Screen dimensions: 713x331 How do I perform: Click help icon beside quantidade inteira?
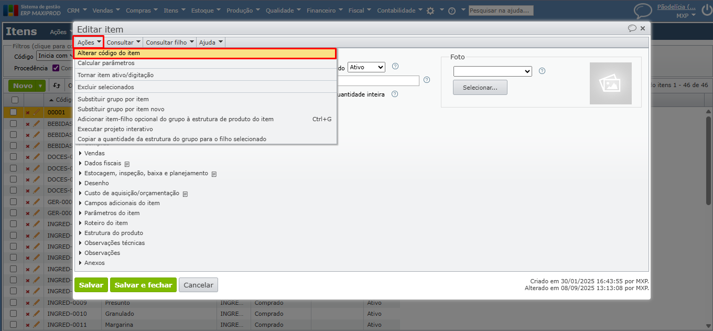pyautogui.click(x=395, y=94)
